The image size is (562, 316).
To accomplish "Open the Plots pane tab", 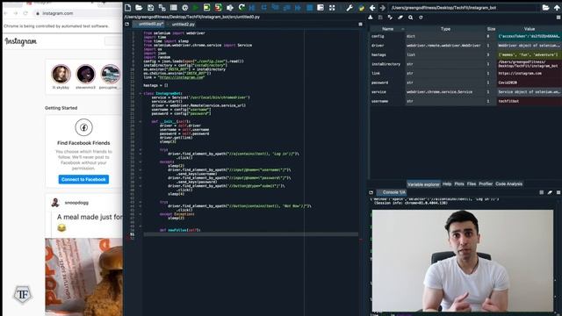I will tap(459, 183).
